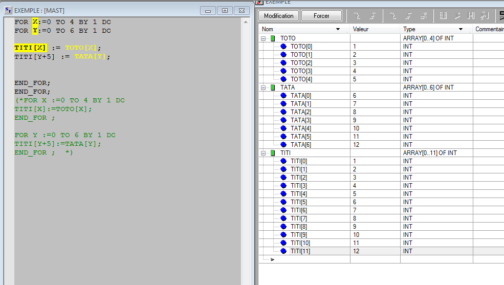Click the green array icon beside TITI
Image resolution: width=504 pixels, height=285 pixels.
pos(273,153)
